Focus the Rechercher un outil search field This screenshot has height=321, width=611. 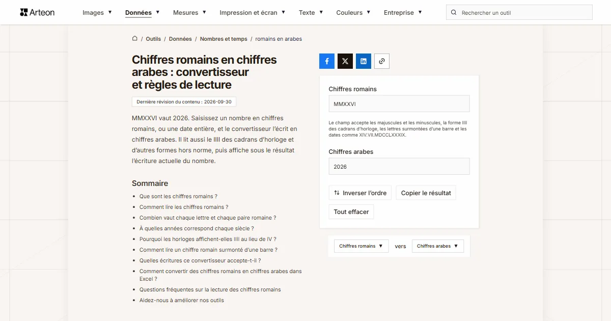tap(519, 12)
